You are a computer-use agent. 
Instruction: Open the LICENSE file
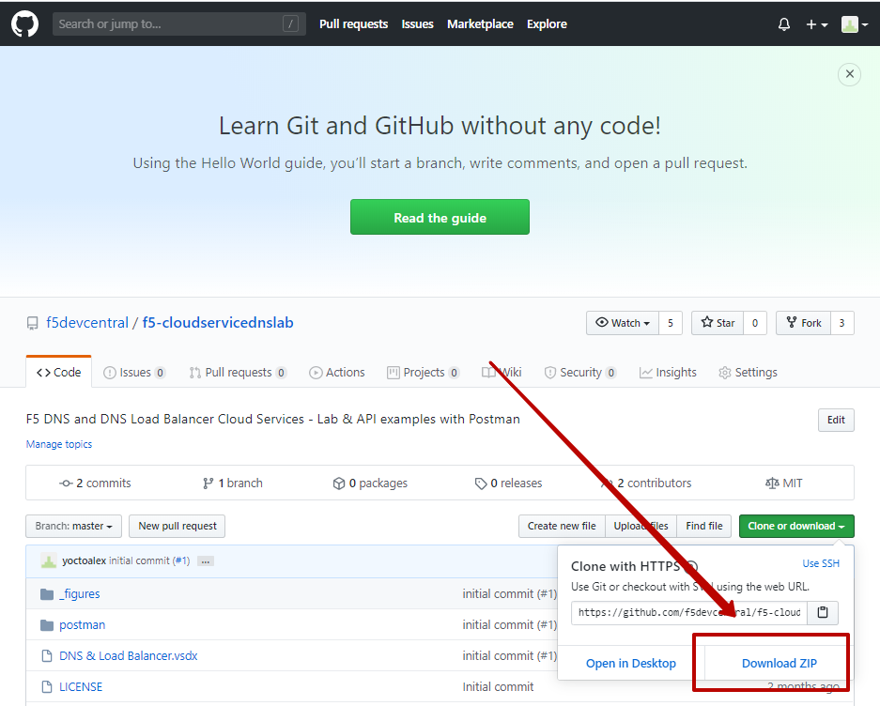click(81, 686)
